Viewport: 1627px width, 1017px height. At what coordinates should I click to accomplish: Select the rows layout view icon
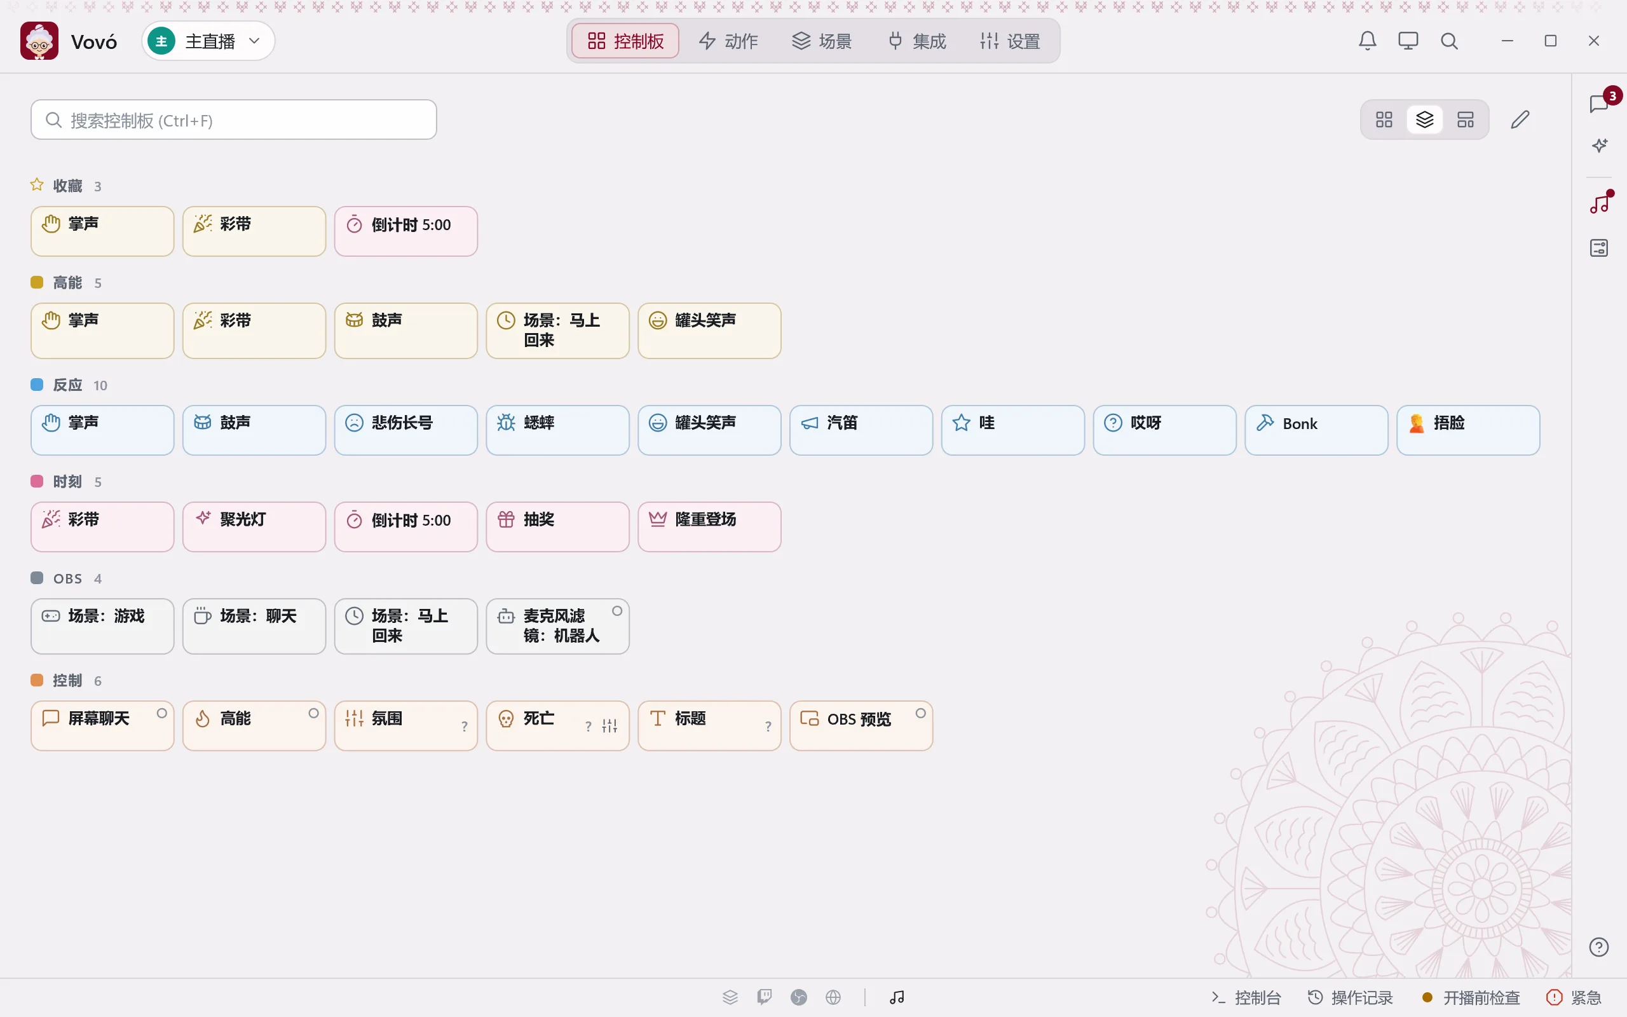tap(1465, 119)
